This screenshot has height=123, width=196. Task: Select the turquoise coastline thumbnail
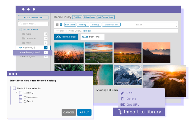[x=102, y=75]
